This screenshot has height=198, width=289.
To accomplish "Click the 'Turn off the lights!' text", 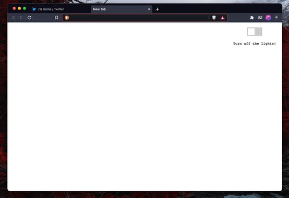I will (255, 44).
